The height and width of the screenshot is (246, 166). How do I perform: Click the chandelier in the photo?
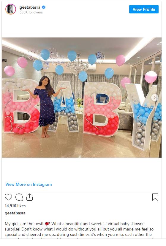click(x=77, y=65)
